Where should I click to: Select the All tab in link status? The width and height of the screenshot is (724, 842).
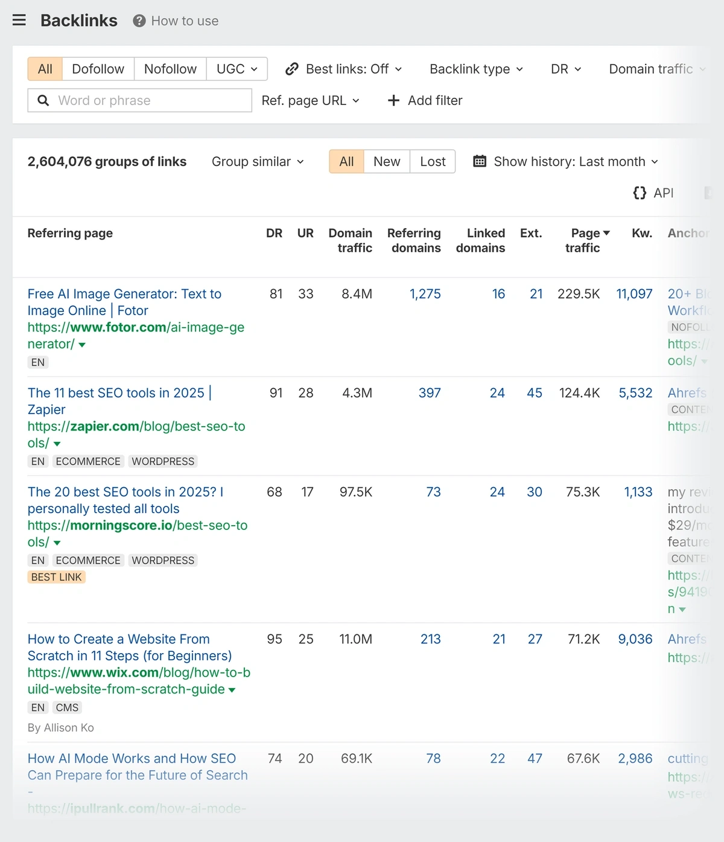[346, 161]
